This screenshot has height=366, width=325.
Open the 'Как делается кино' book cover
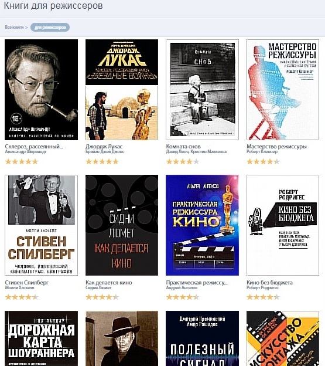tap(122, 225)
